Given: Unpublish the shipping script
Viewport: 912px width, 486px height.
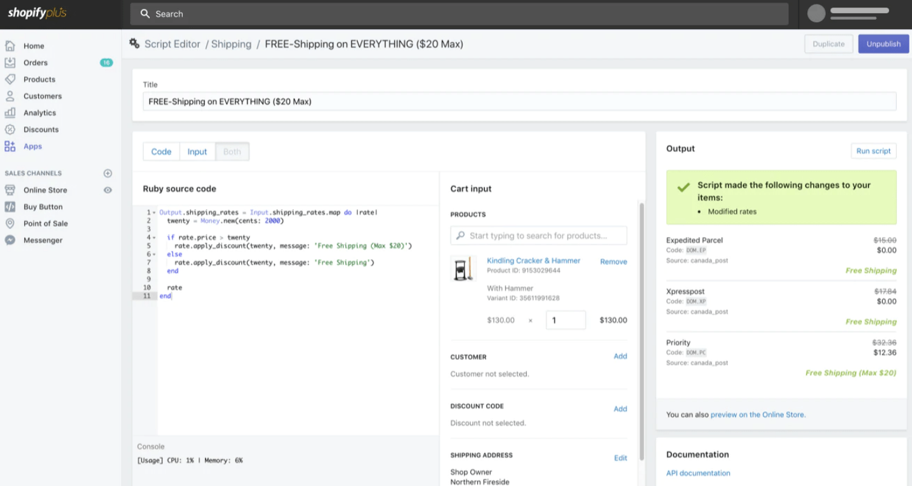Looking at the screenshot, I should 883,44.
